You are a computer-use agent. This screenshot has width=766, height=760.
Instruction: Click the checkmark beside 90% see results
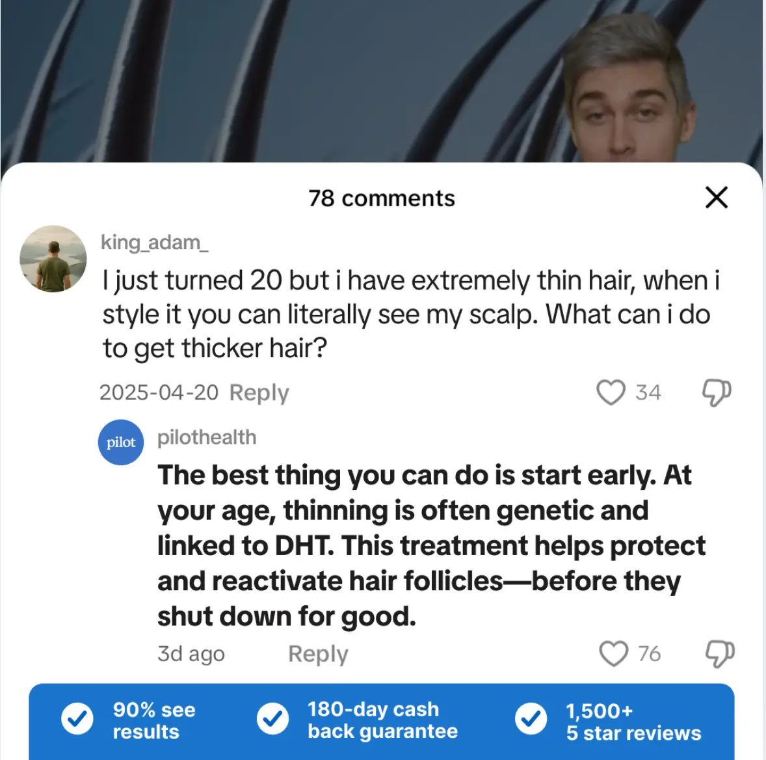coord(77,718)
